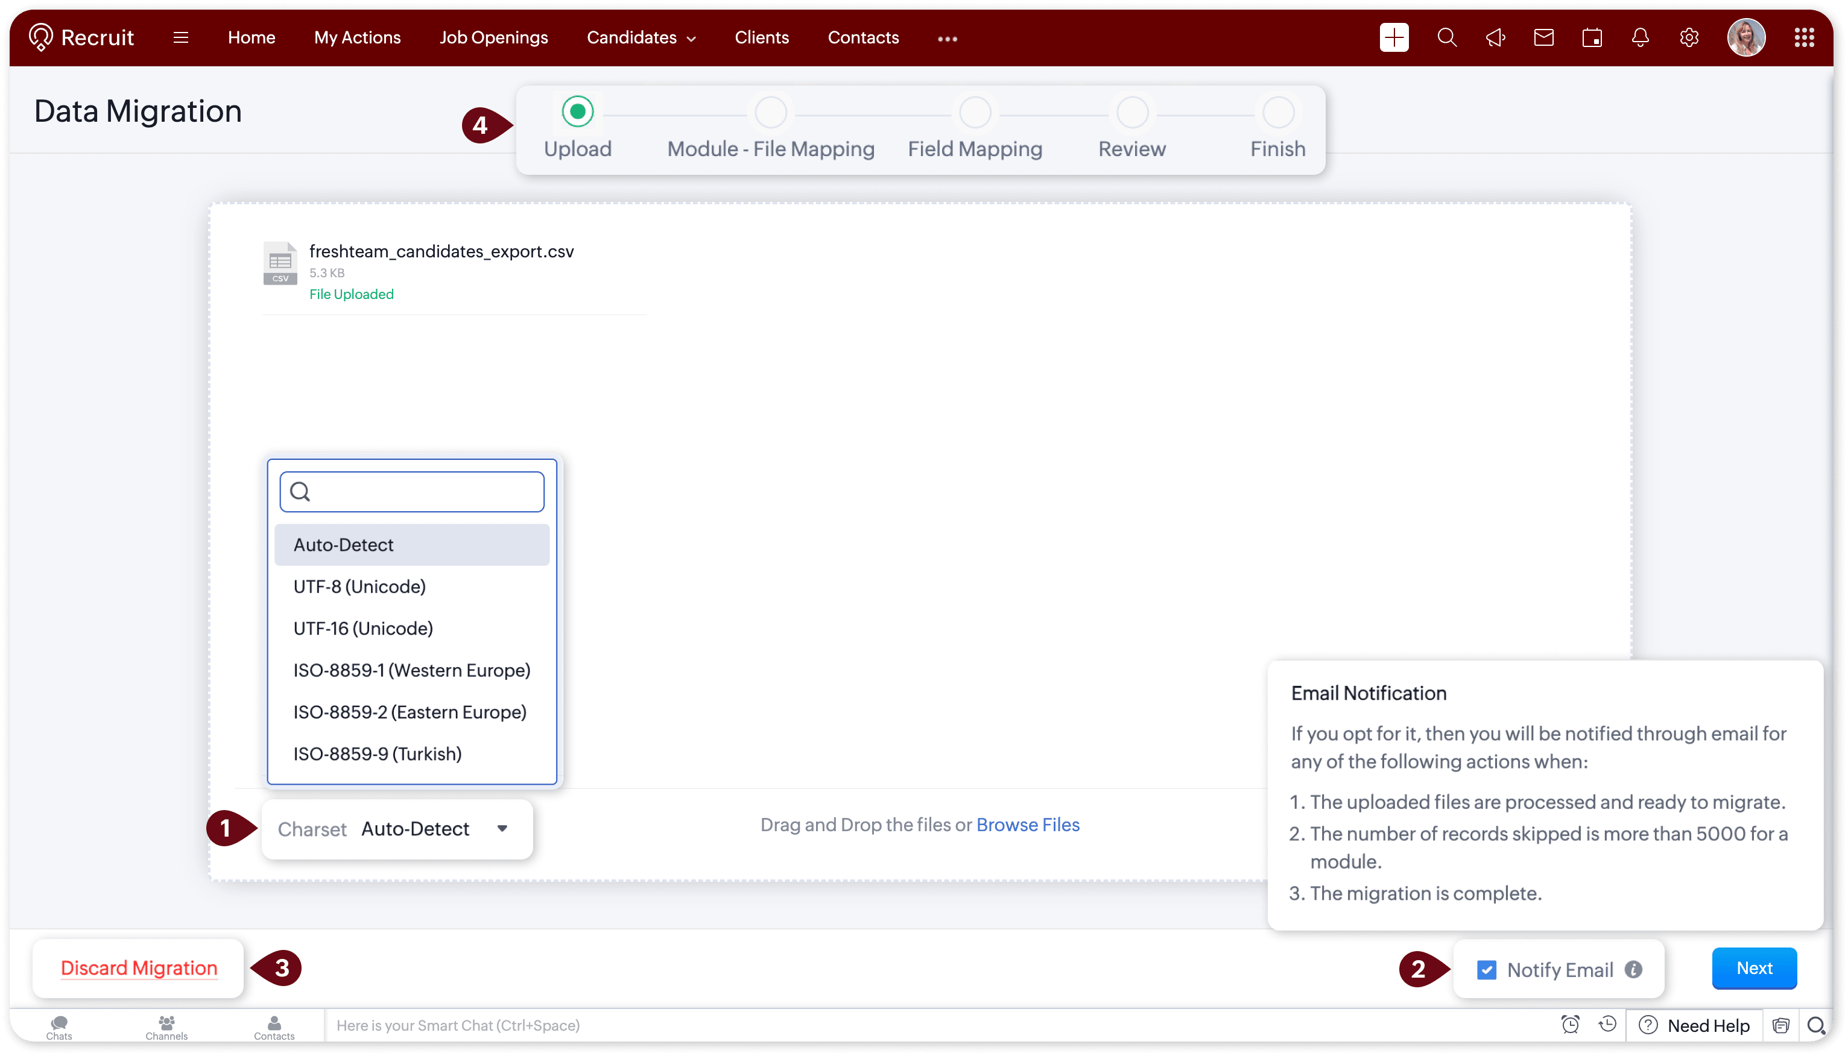Uncheck the Notify Email checkbox
Screen dimensions: 1848x1056
coord(1486,969)
